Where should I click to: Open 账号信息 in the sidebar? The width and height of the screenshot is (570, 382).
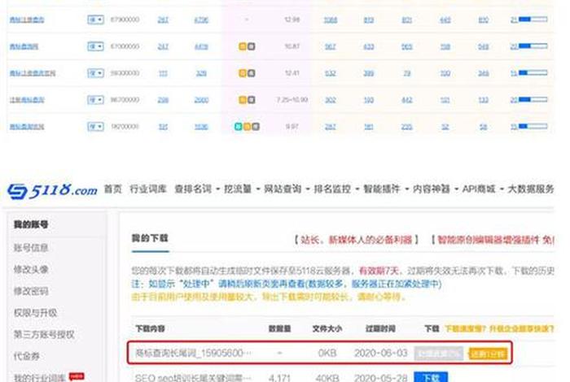(31, 248)
